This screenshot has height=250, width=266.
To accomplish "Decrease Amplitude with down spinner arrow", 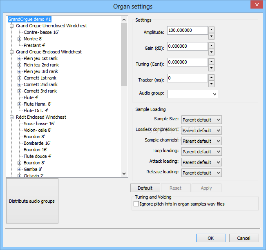I will click(x=211, y=36).
